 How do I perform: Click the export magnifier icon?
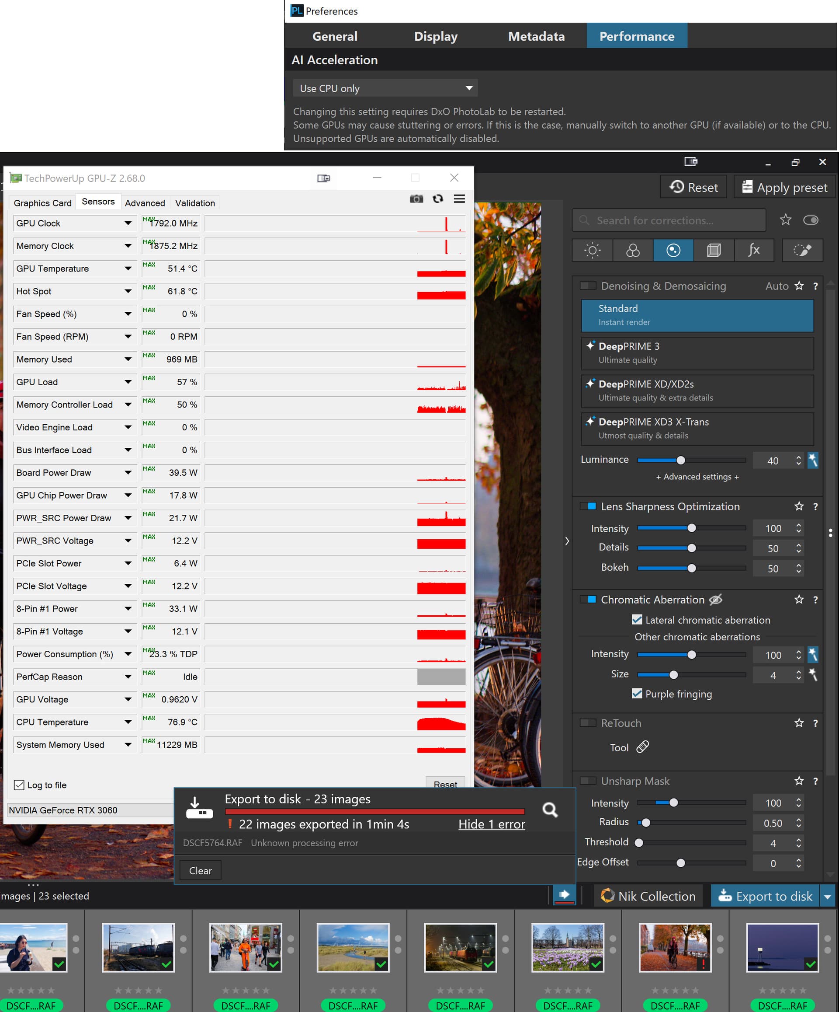pyautogui.click(x=550, y=810)
